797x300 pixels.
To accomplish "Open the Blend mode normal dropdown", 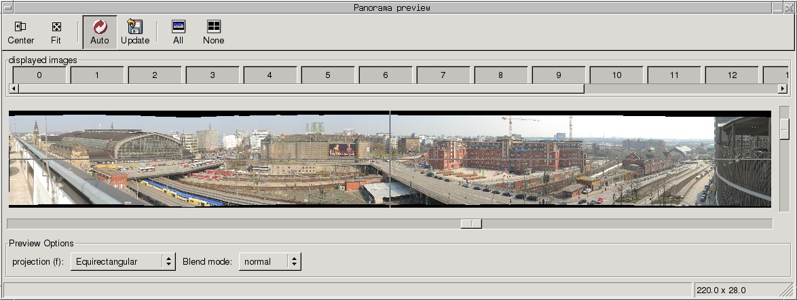I will click(x=270, y=261).
